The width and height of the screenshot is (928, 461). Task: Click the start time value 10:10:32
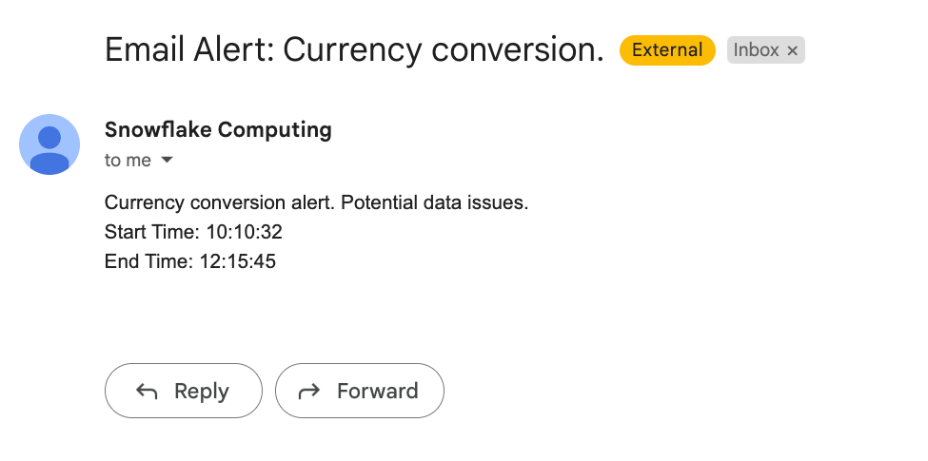[x=244, y=232]
